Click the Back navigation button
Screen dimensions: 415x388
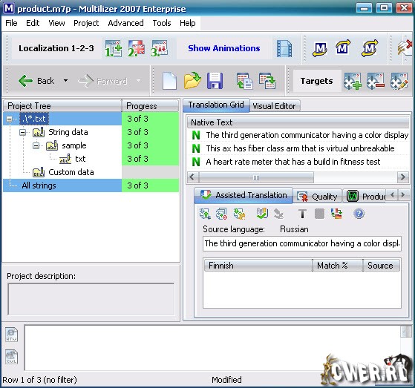(36, 81)
